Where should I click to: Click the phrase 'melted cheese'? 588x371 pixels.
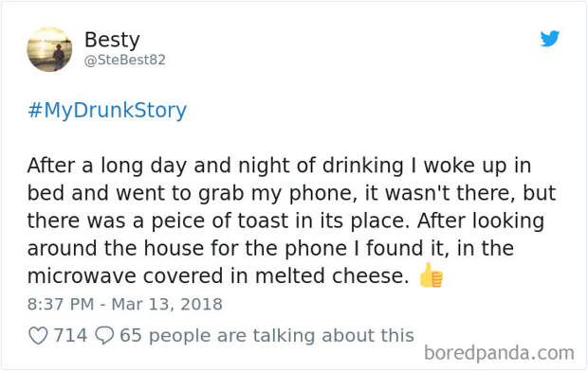tap(332, 276)
